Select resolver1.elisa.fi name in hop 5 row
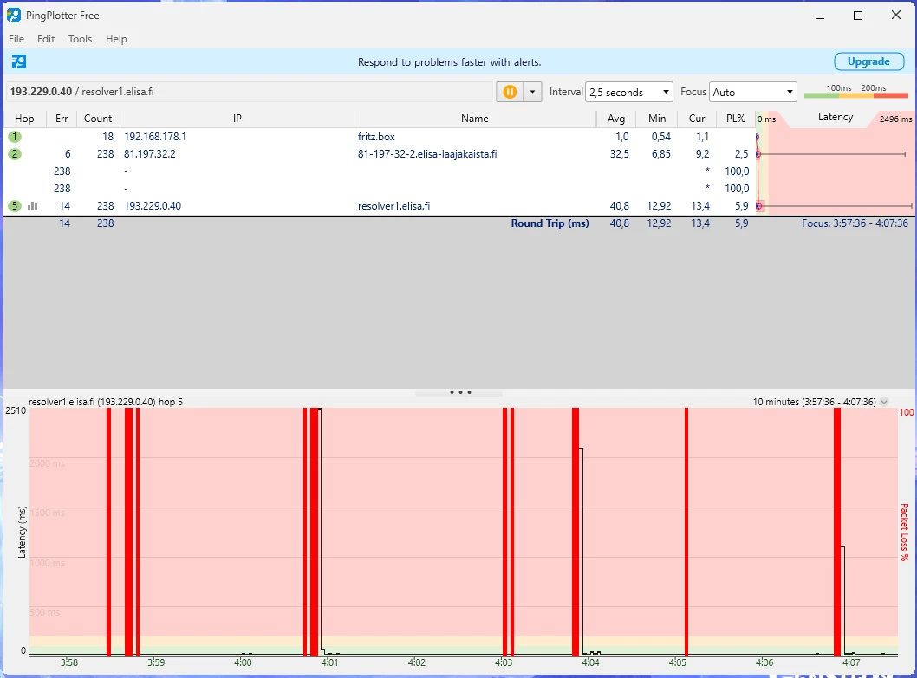The height and width of the screenshot is (678, 917). tap(393, 206)
